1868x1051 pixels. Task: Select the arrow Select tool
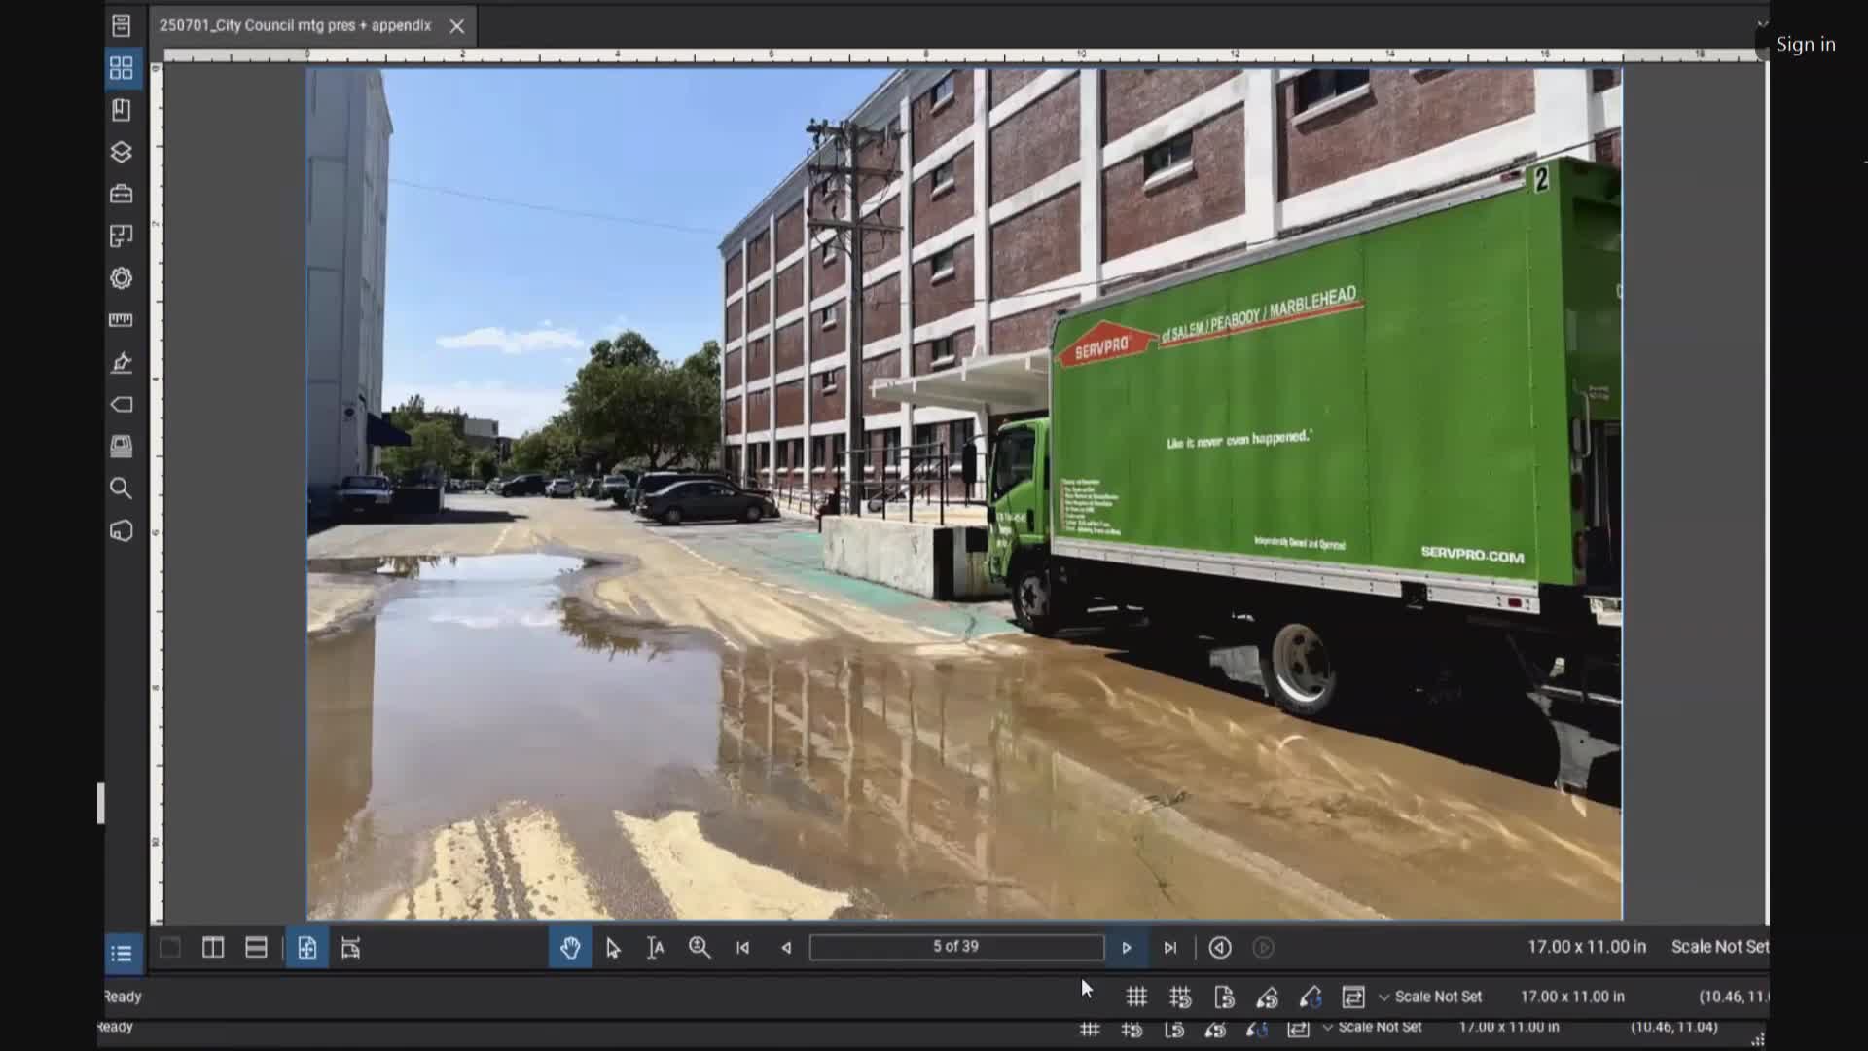point(613,948)
